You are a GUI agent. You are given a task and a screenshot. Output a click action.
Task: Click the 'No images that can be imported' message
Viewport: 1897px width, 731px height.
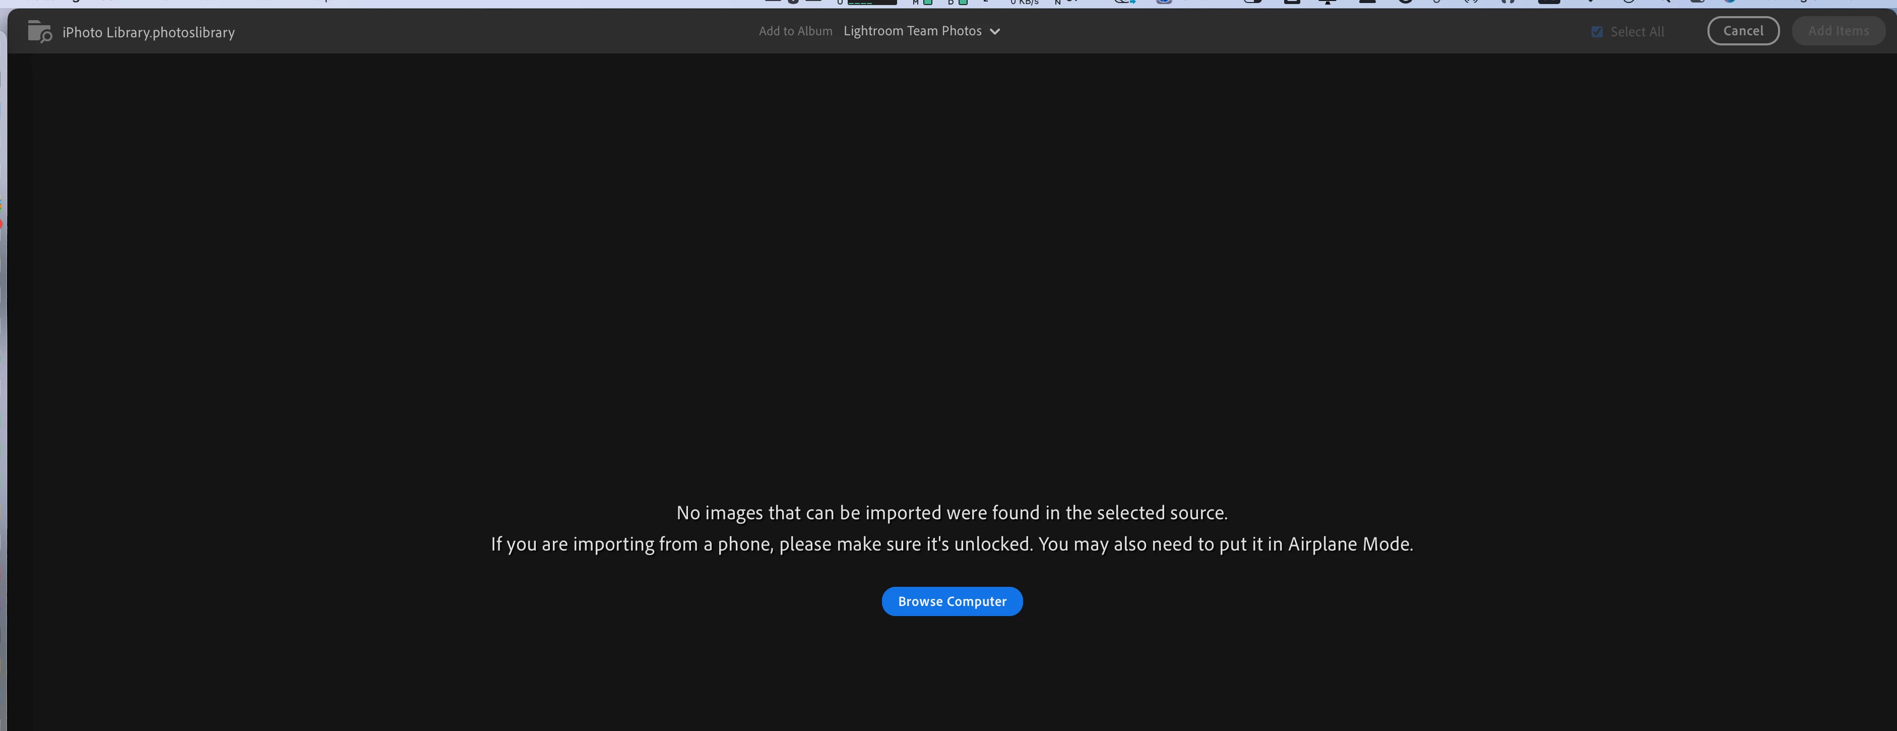(x=952, y=512)
